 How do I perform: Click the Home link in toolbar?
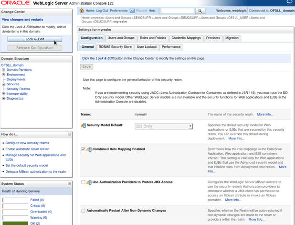90,11
